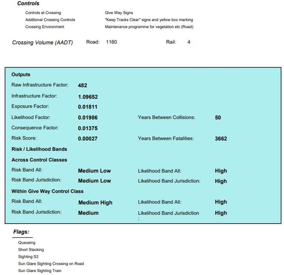This screenshot has height=275, width=284.
Task: Select the Give Way Signs text
Action: click(x=119, y=13)
